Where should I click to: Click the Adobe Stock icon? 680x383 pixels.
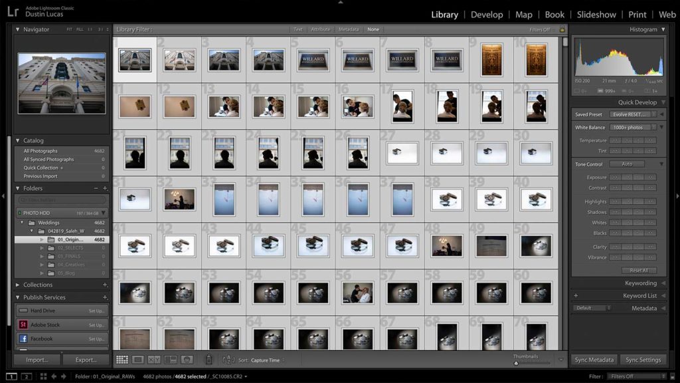click(x=23, y=324)
